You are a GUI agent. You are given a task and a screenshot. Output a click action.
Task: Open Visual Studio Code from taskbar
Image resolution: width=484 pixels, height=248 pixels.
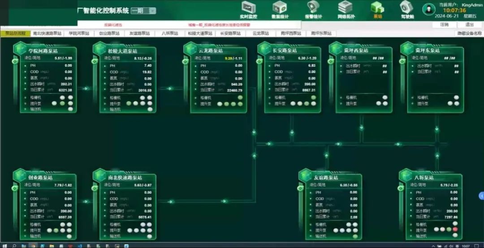click(x=80, y=246)
